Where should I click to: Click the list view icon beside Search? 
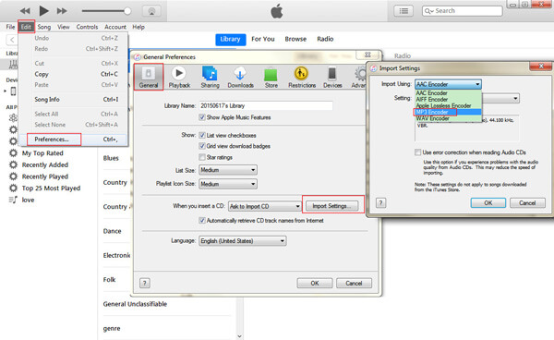[403, 11]
